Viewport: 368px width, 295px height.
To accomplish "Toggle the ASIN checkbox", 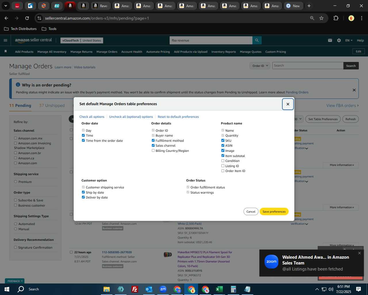I will 223,145.
